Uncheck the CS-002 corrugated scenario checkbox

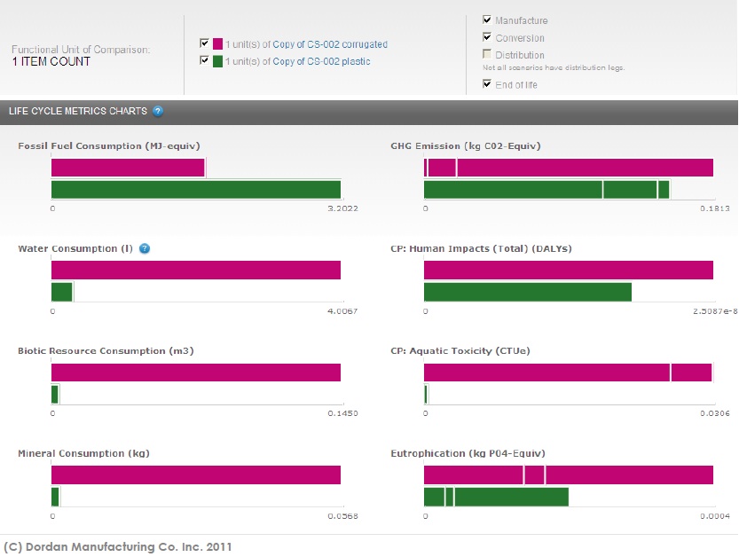coord(205,43)
